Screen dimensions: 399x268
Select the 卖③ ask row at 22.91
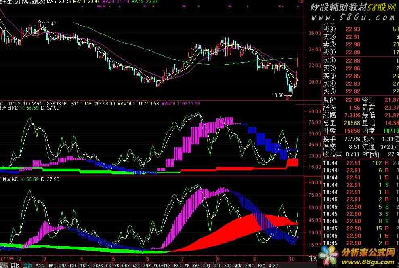click(361, 37)
